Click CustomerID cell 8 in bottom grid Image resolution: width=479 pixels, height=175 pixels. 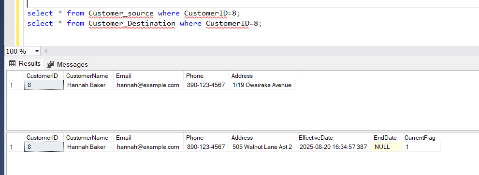[x=44, y=147]
